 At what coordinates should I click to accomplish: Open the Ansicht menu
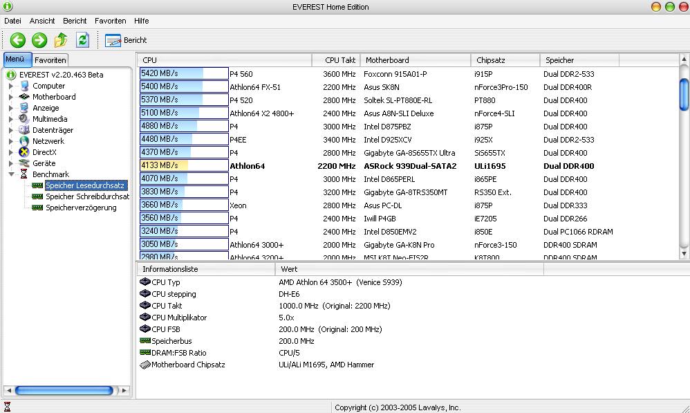(42, 21)
